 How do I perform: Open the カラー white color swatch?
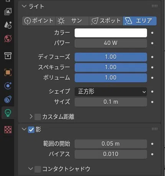point(111,33)
